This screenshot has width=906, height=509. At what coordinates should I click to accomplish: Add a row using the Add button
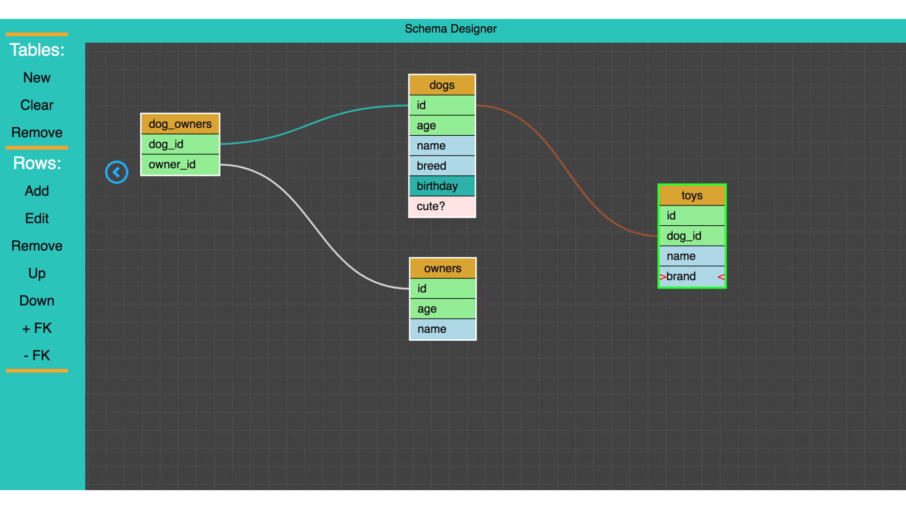click(36, 191)
